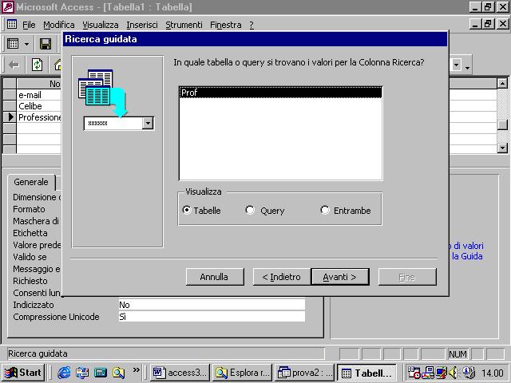This screenshot has height=383, width=511.
Task: Go back with the web toolbar arrow
Action: point(14,65)
